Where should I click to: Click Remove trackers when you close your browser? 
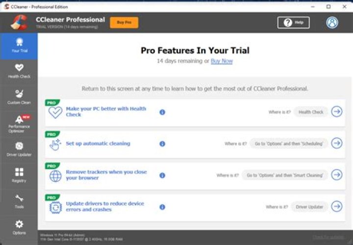106,175
